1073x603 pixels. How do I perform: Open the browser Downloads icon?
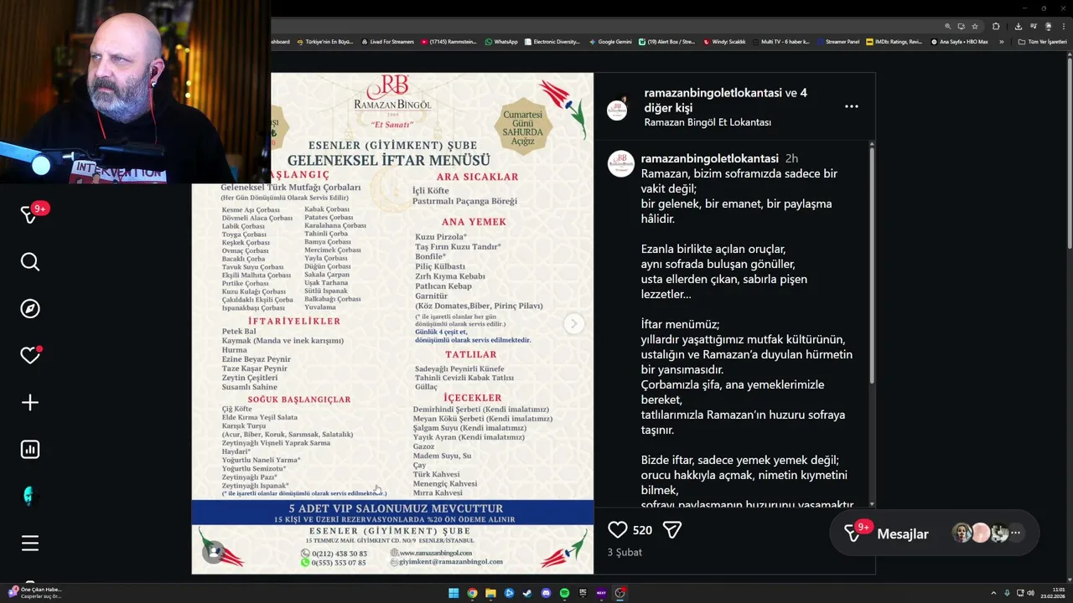click(x=1018, y=26)
